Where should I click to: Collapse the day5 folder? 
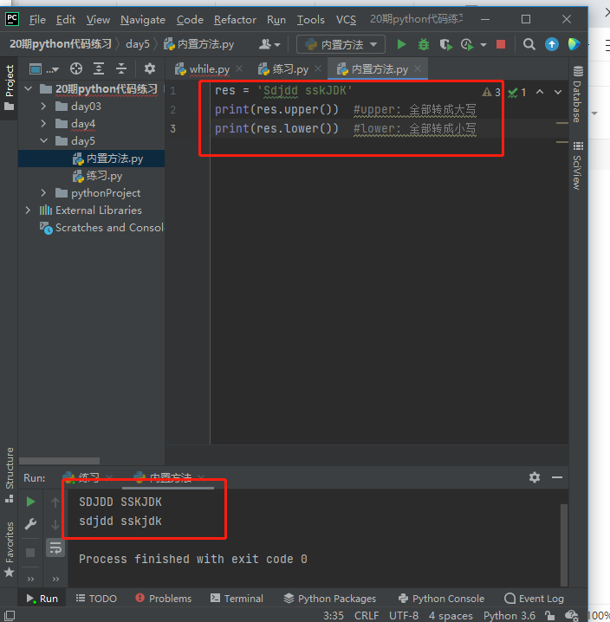43,141
